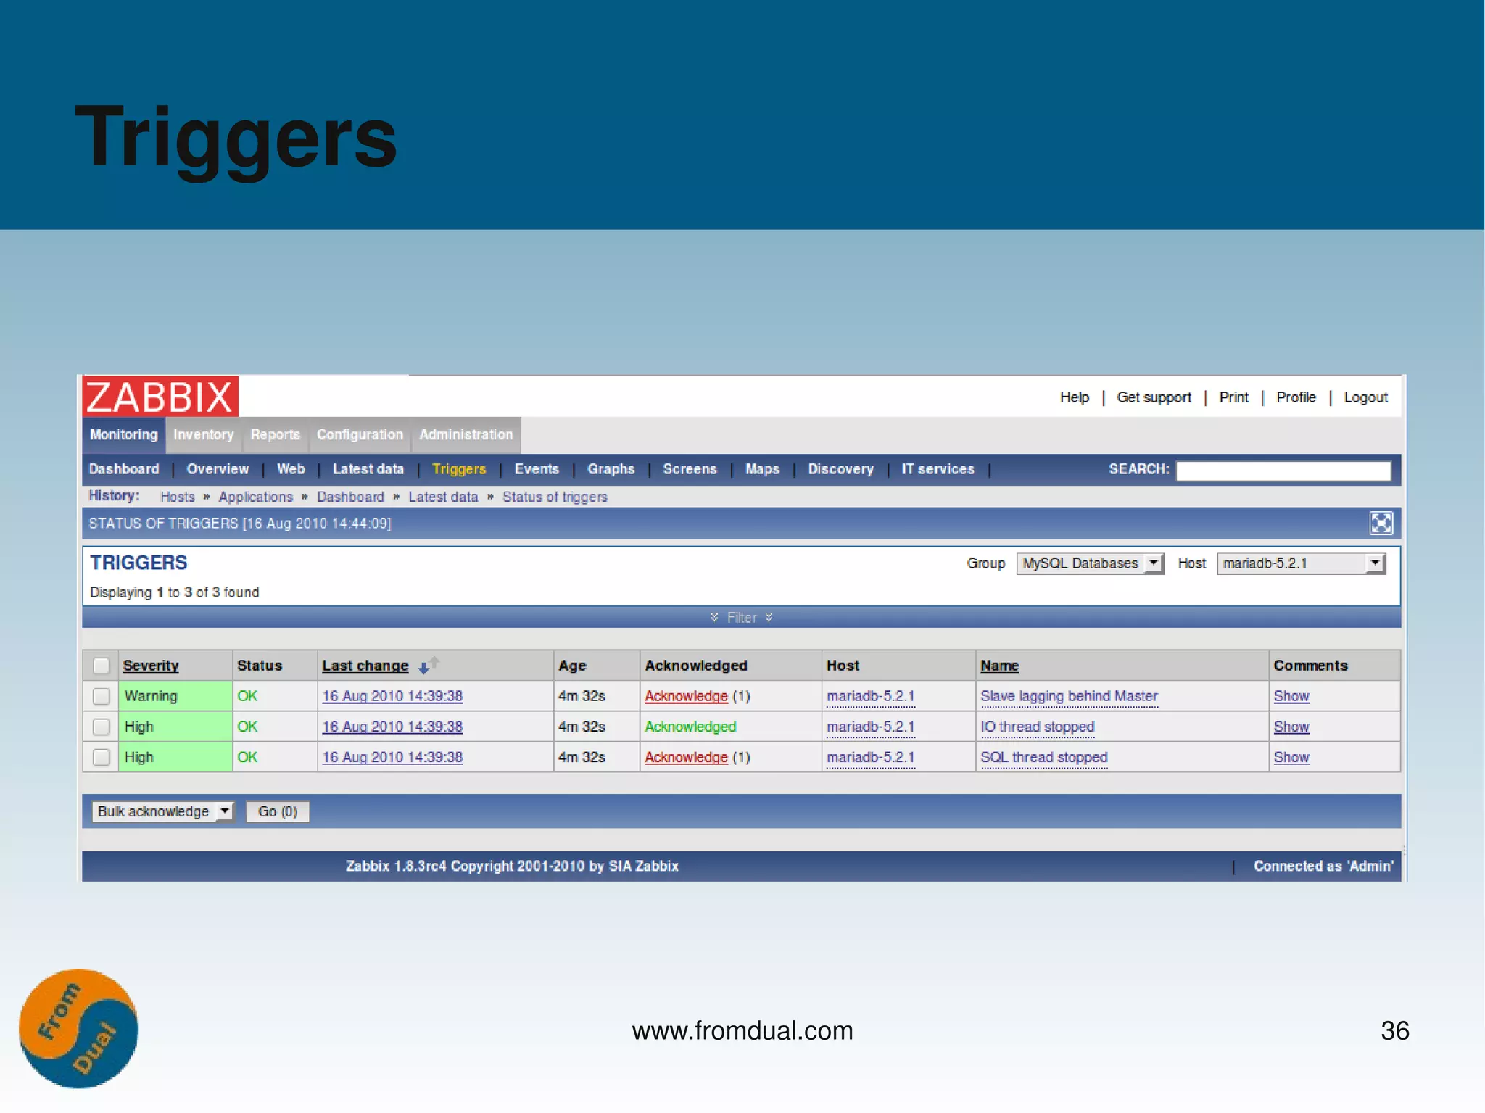
Task: Expand the Filter bar
Action: click(742, 618)
